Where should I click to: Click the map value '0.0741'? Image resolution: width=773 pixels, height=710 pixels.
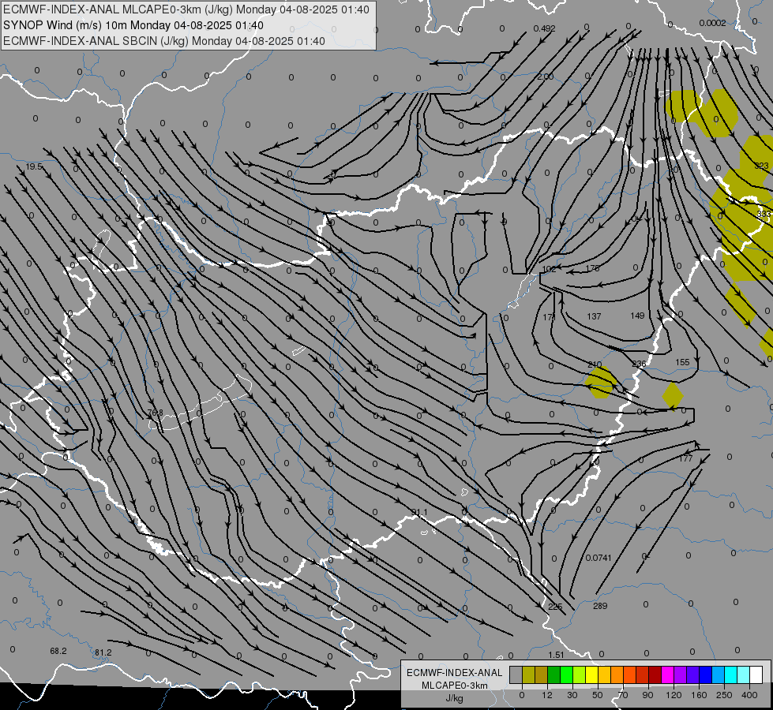pos(599,558)
